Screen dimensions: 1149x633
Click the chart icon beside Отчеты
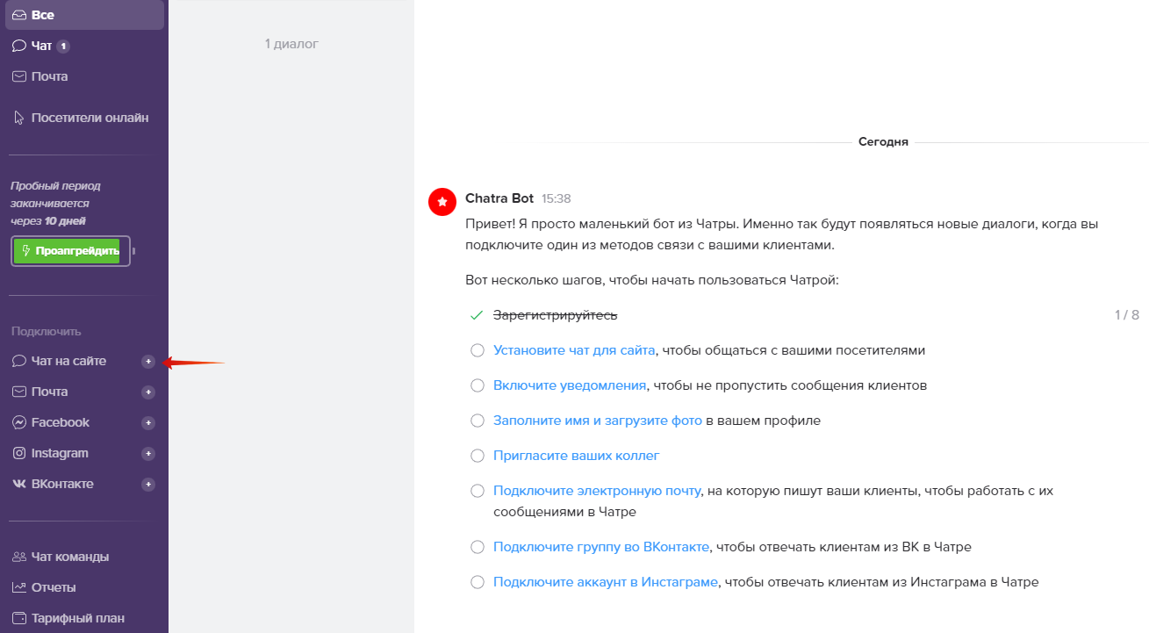click(19, 587)
